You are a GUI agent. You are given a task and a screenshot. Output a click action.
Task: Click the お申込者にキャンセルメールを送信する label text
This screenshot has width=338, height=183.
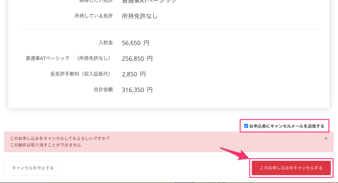287,126
